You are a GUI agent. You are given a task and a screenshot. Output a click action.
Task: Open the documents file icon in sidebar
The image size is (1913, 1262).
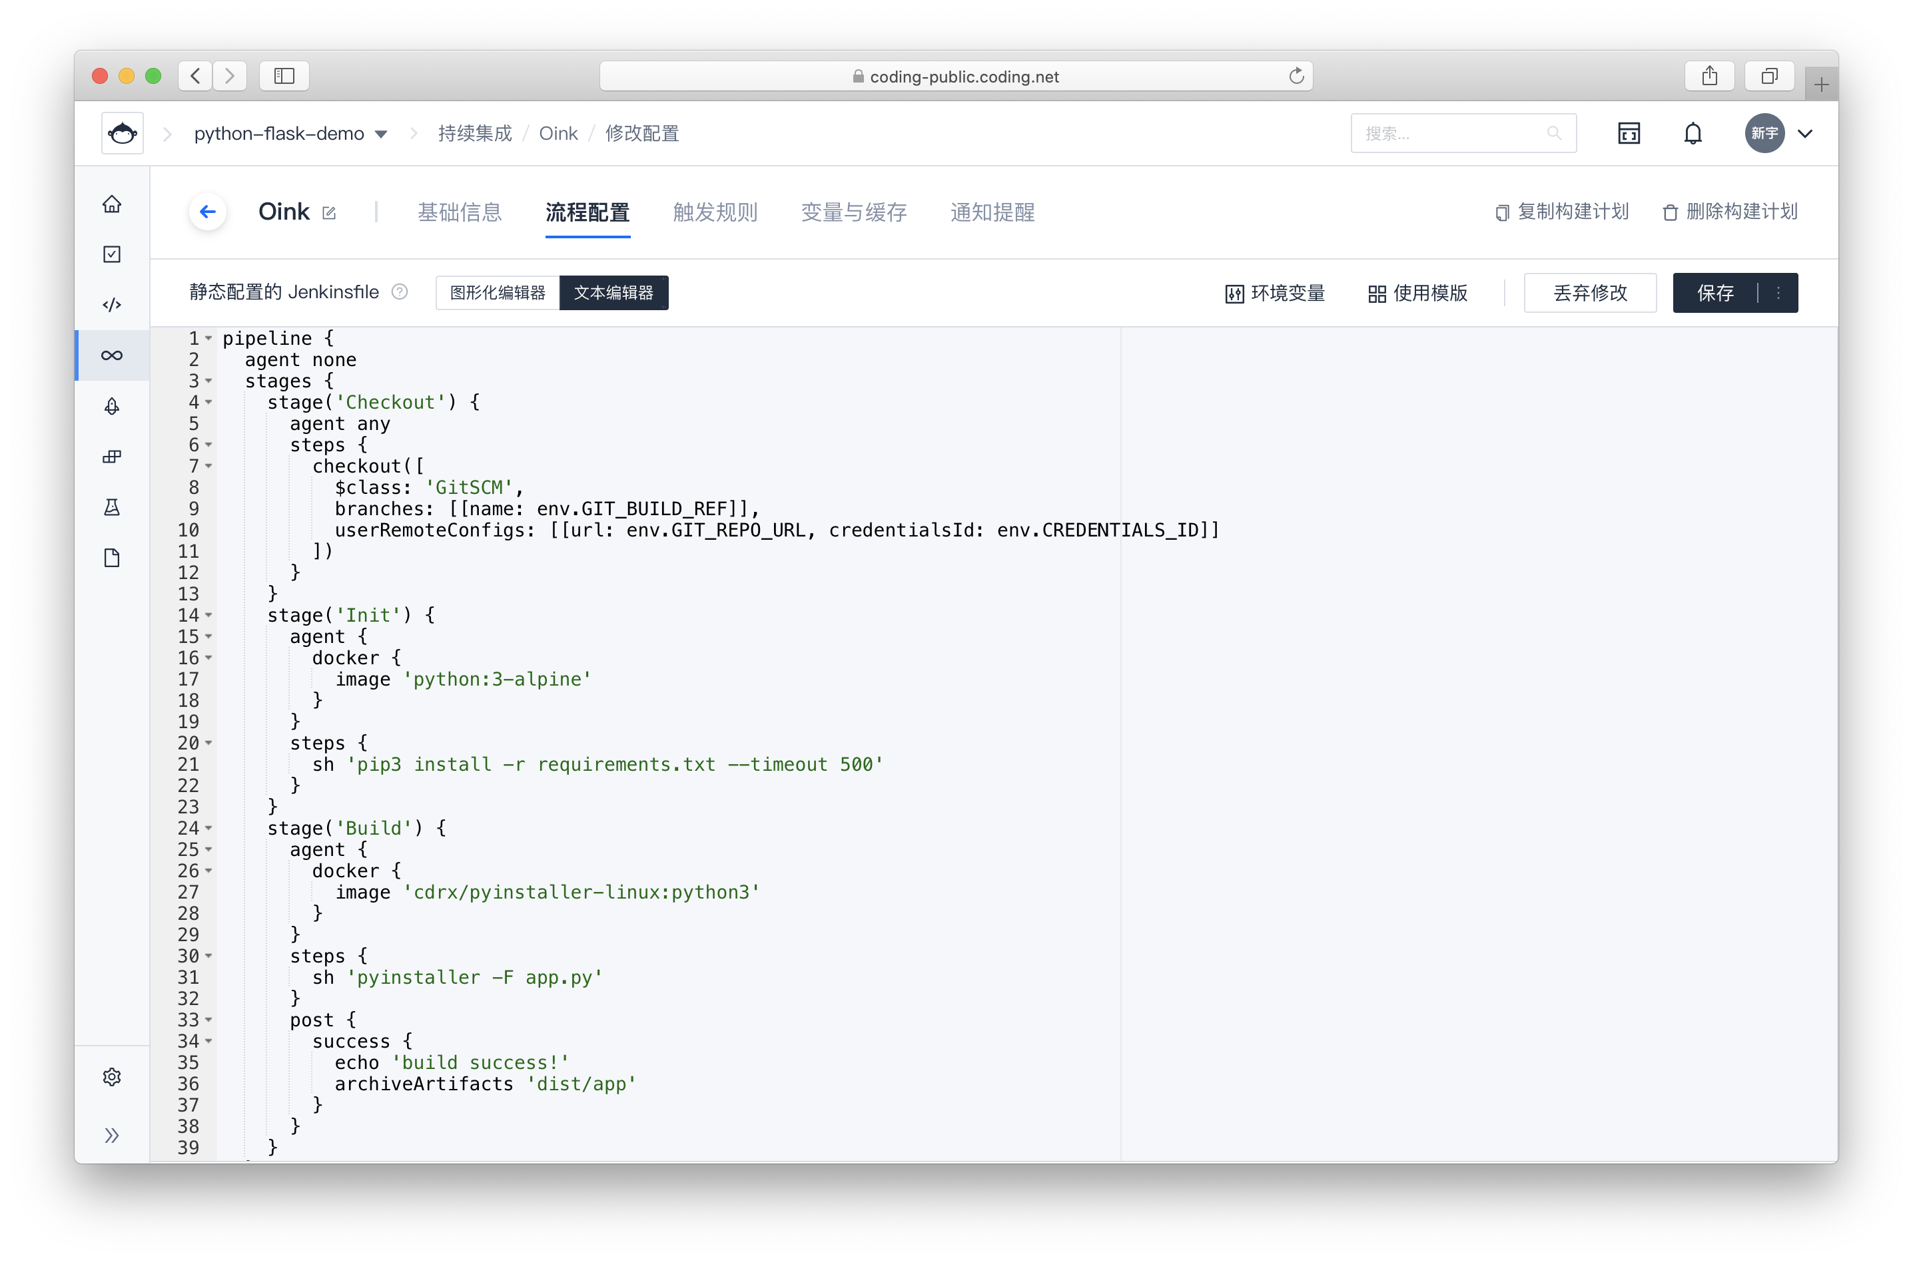(112, 558)
